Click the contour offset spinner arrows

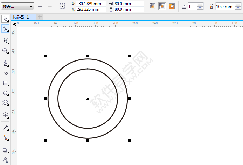(x=237, y=6)
